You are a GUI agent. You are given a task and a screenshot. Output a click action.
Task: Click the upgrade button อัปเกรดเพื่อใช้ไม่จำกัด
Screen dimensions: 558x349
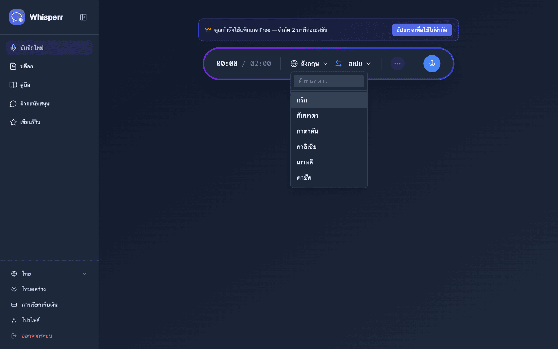click(x=422, y=30)
